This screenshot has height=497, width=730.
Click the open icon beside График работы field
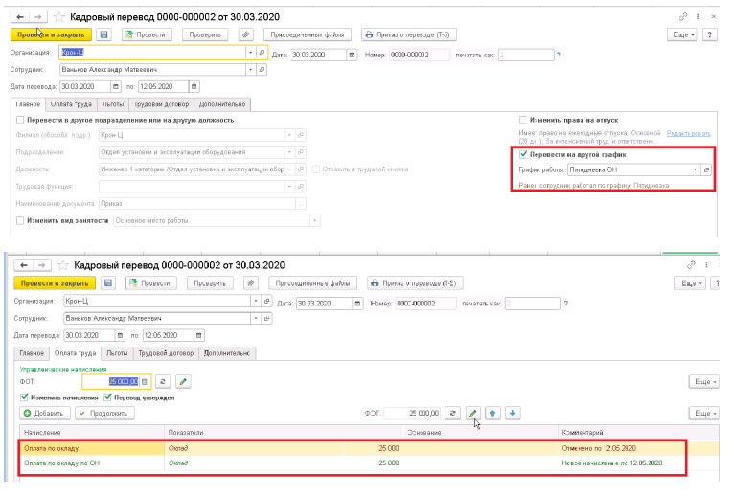[706, 169]
